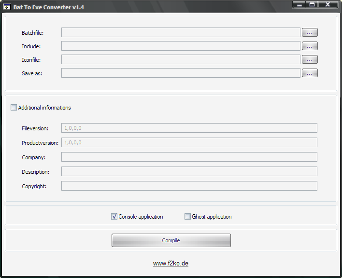Start the build with the Compile button
Image resolution: width=342 pixels, height=278 pixels.
click(171, 240)
